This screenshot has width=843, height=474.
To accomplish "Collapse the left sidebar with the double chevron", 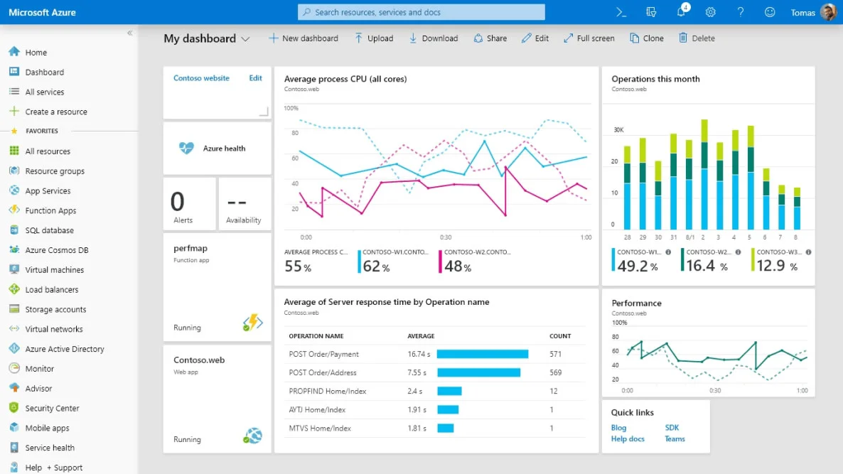I will pos(129,33).
